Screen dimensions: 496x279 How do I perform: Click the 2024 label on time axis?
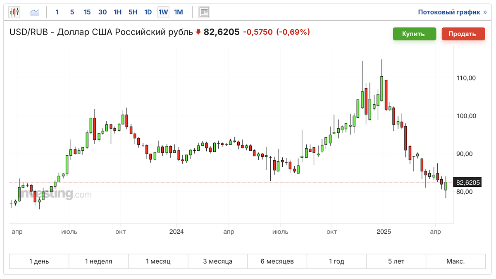click(x=176, y=232)
